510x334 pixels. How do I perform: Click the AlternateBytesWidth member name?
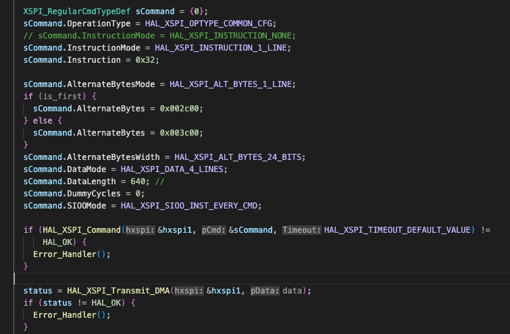(x=113, y=157)
